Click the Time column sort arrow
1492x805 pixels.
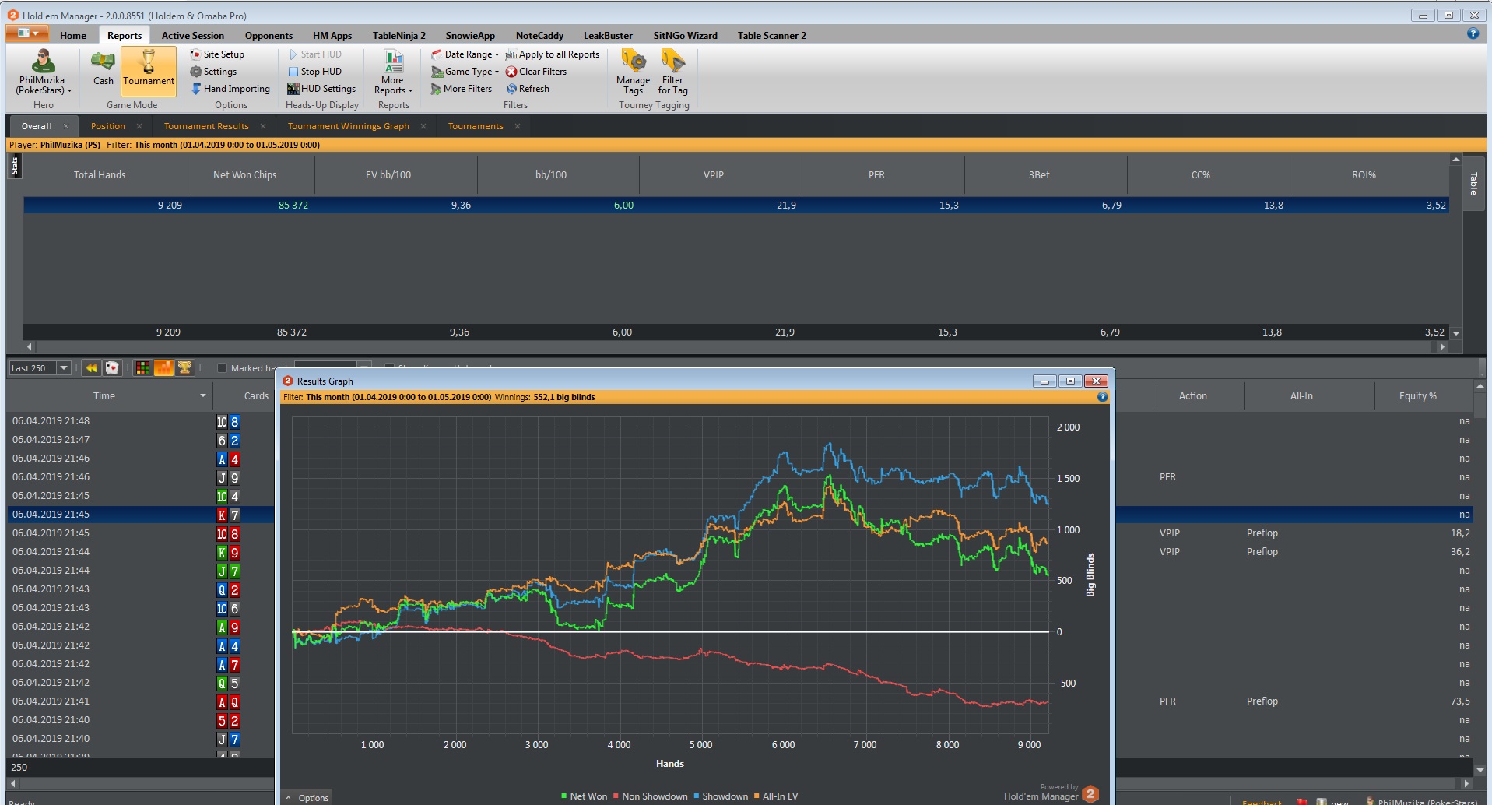click(203, 396)
